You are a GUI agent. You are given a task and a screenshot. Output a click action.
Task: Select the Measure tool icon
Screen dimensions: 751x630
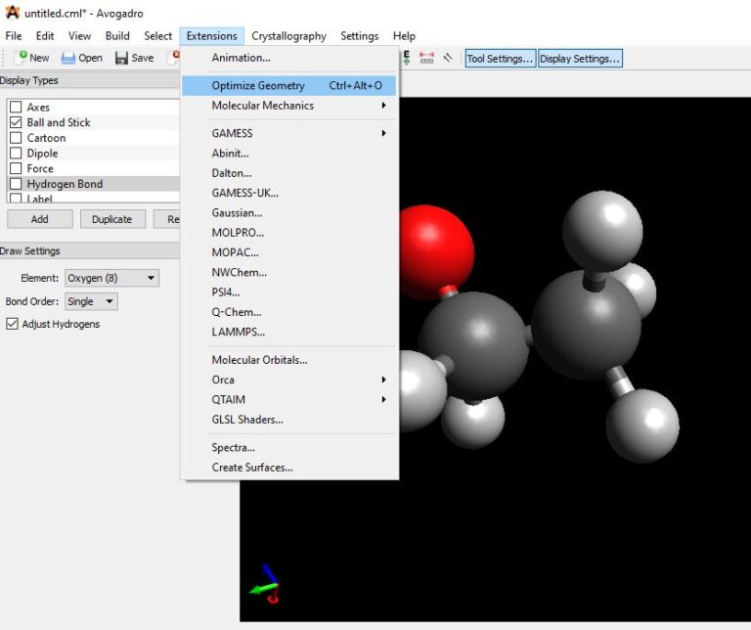(x=427, y=58)
